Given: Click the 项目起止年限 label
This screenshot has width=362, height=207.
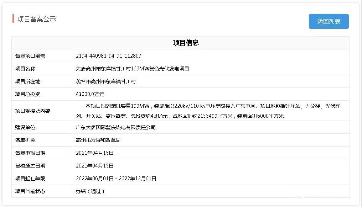Looking at the screenshot, I should point(30,179).
